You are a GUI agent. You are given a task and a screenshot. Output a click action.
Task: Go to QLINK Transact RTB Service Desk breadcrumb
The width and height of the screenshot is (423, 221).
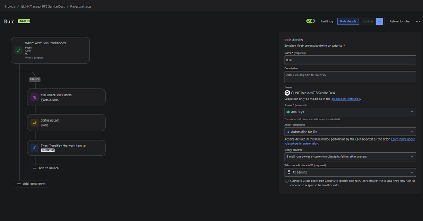coord(43,6)
